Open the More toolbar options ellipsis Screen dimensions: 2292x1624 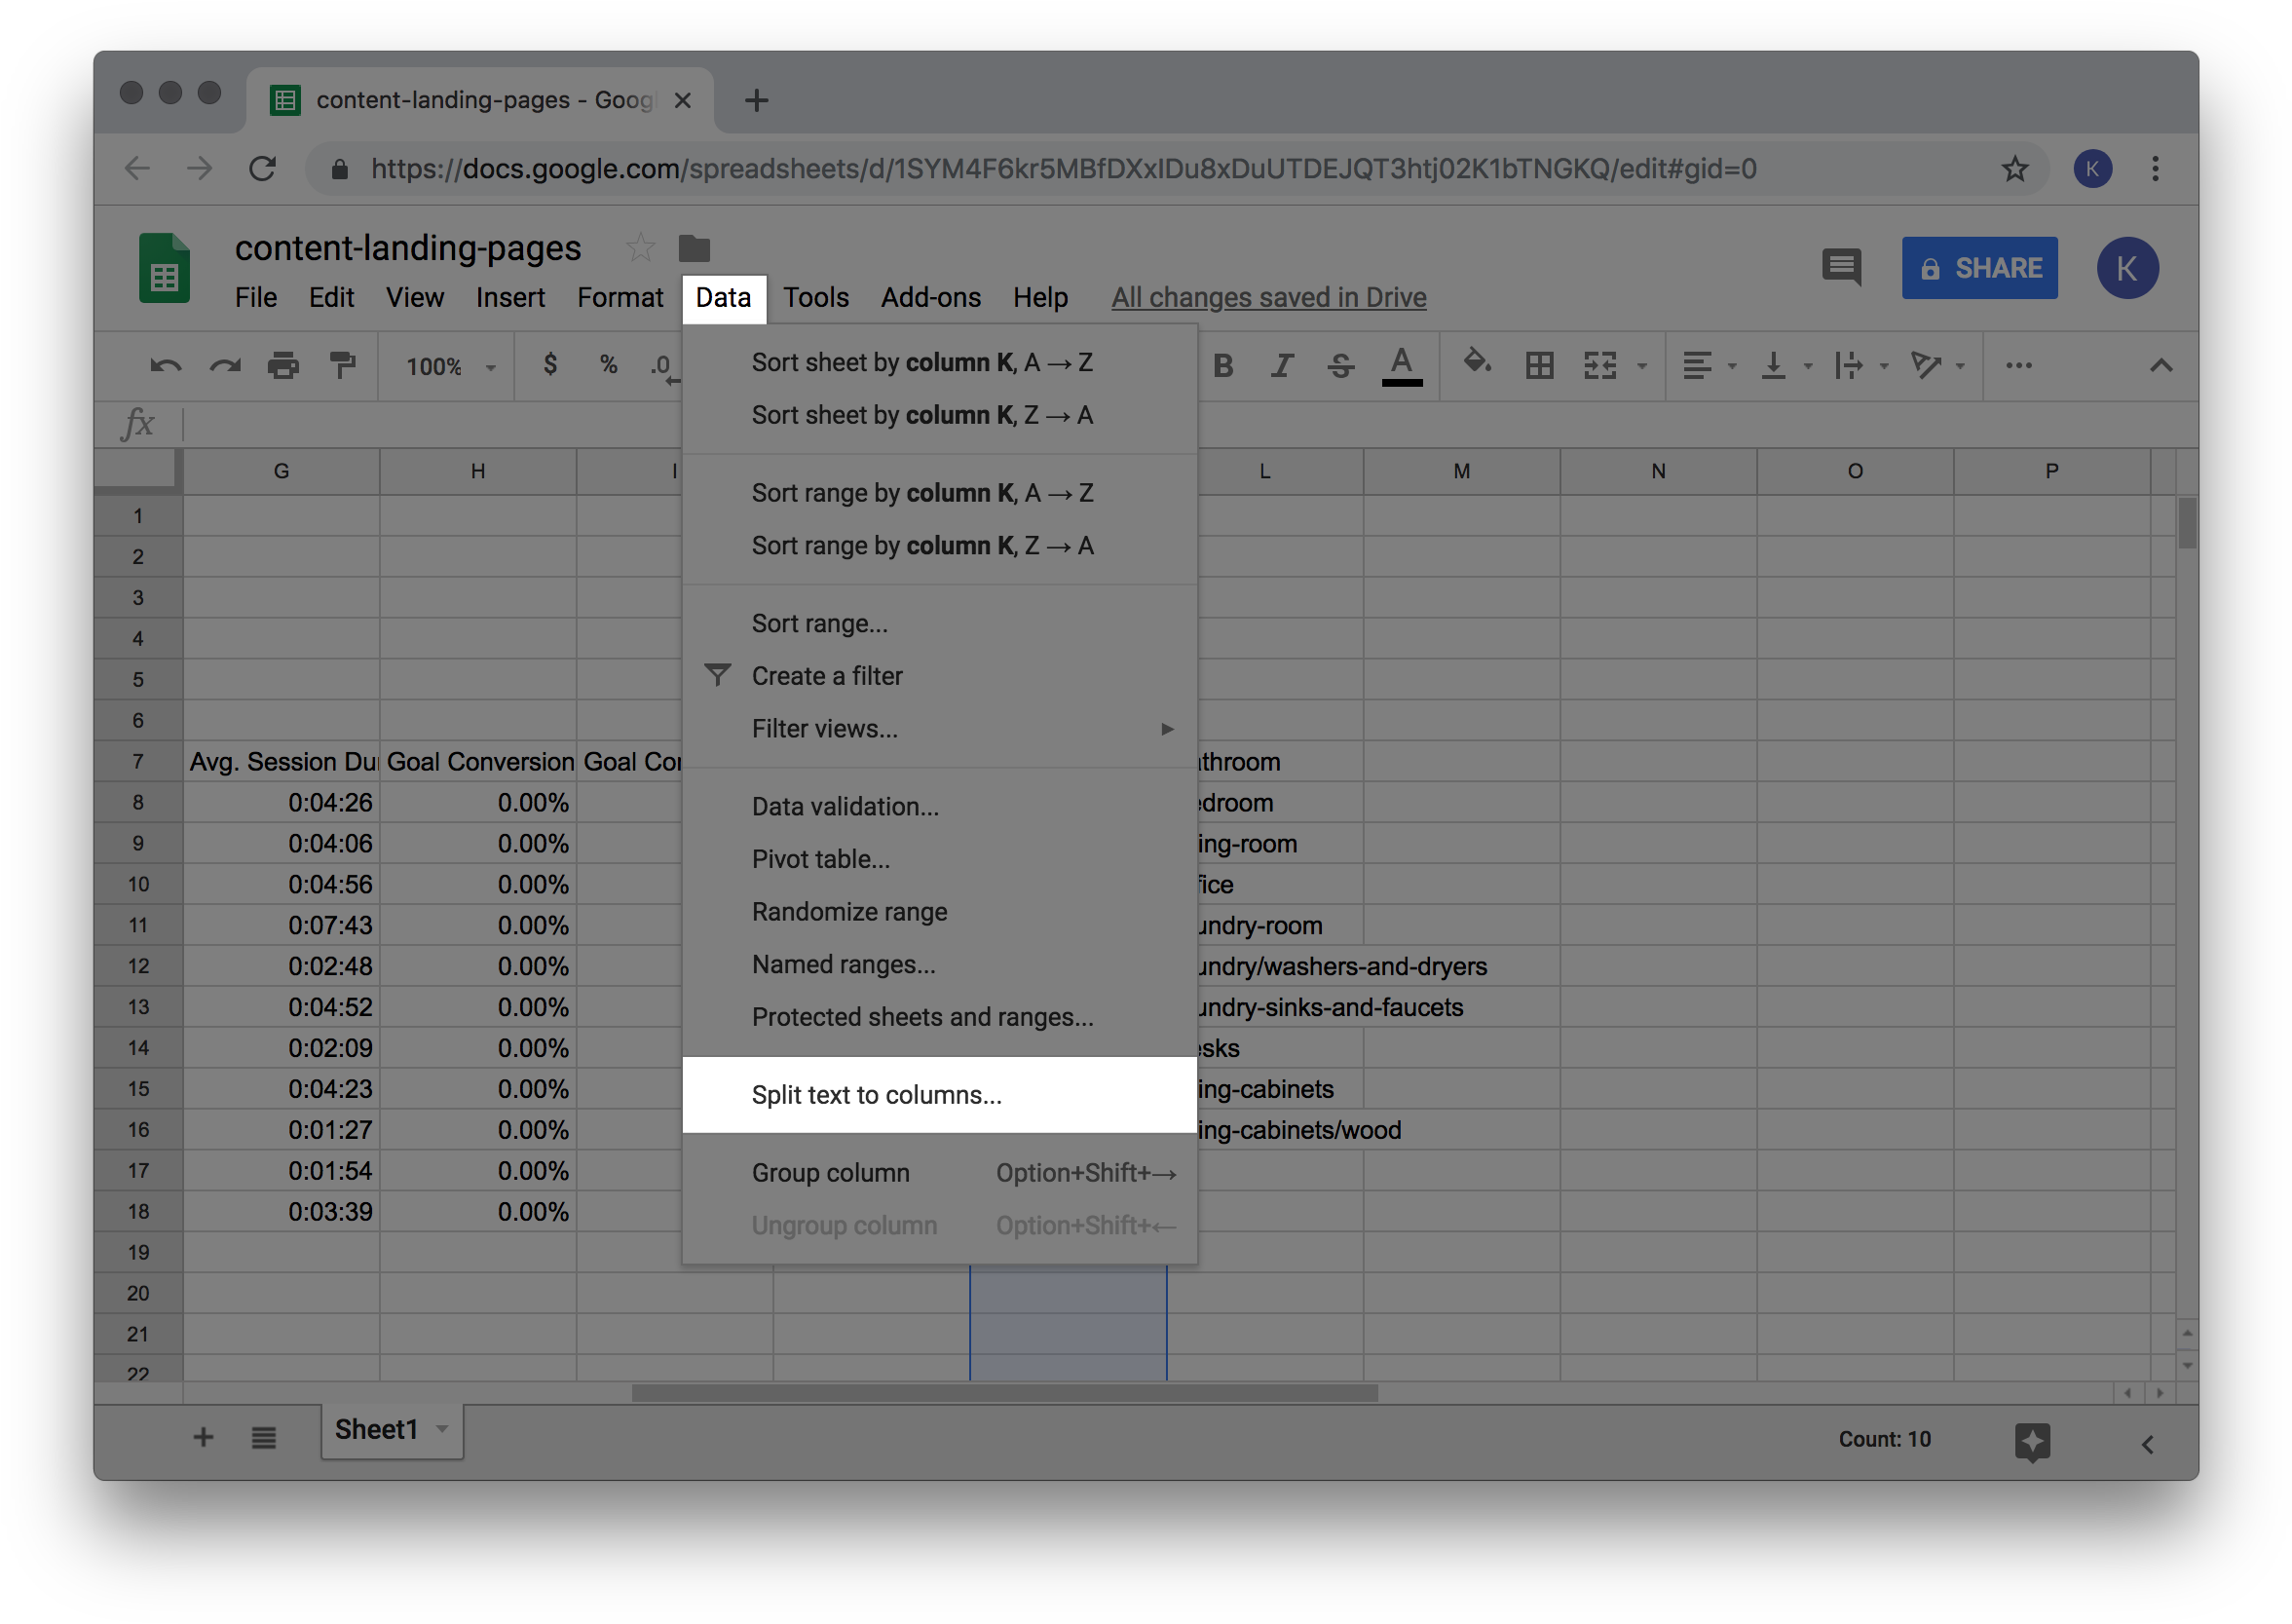click(2019, 366)
